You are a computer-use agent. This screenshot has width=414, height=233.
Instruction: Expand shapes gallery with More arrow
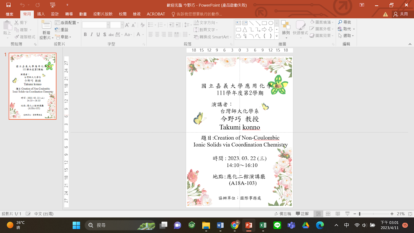(x=277, y=36)
